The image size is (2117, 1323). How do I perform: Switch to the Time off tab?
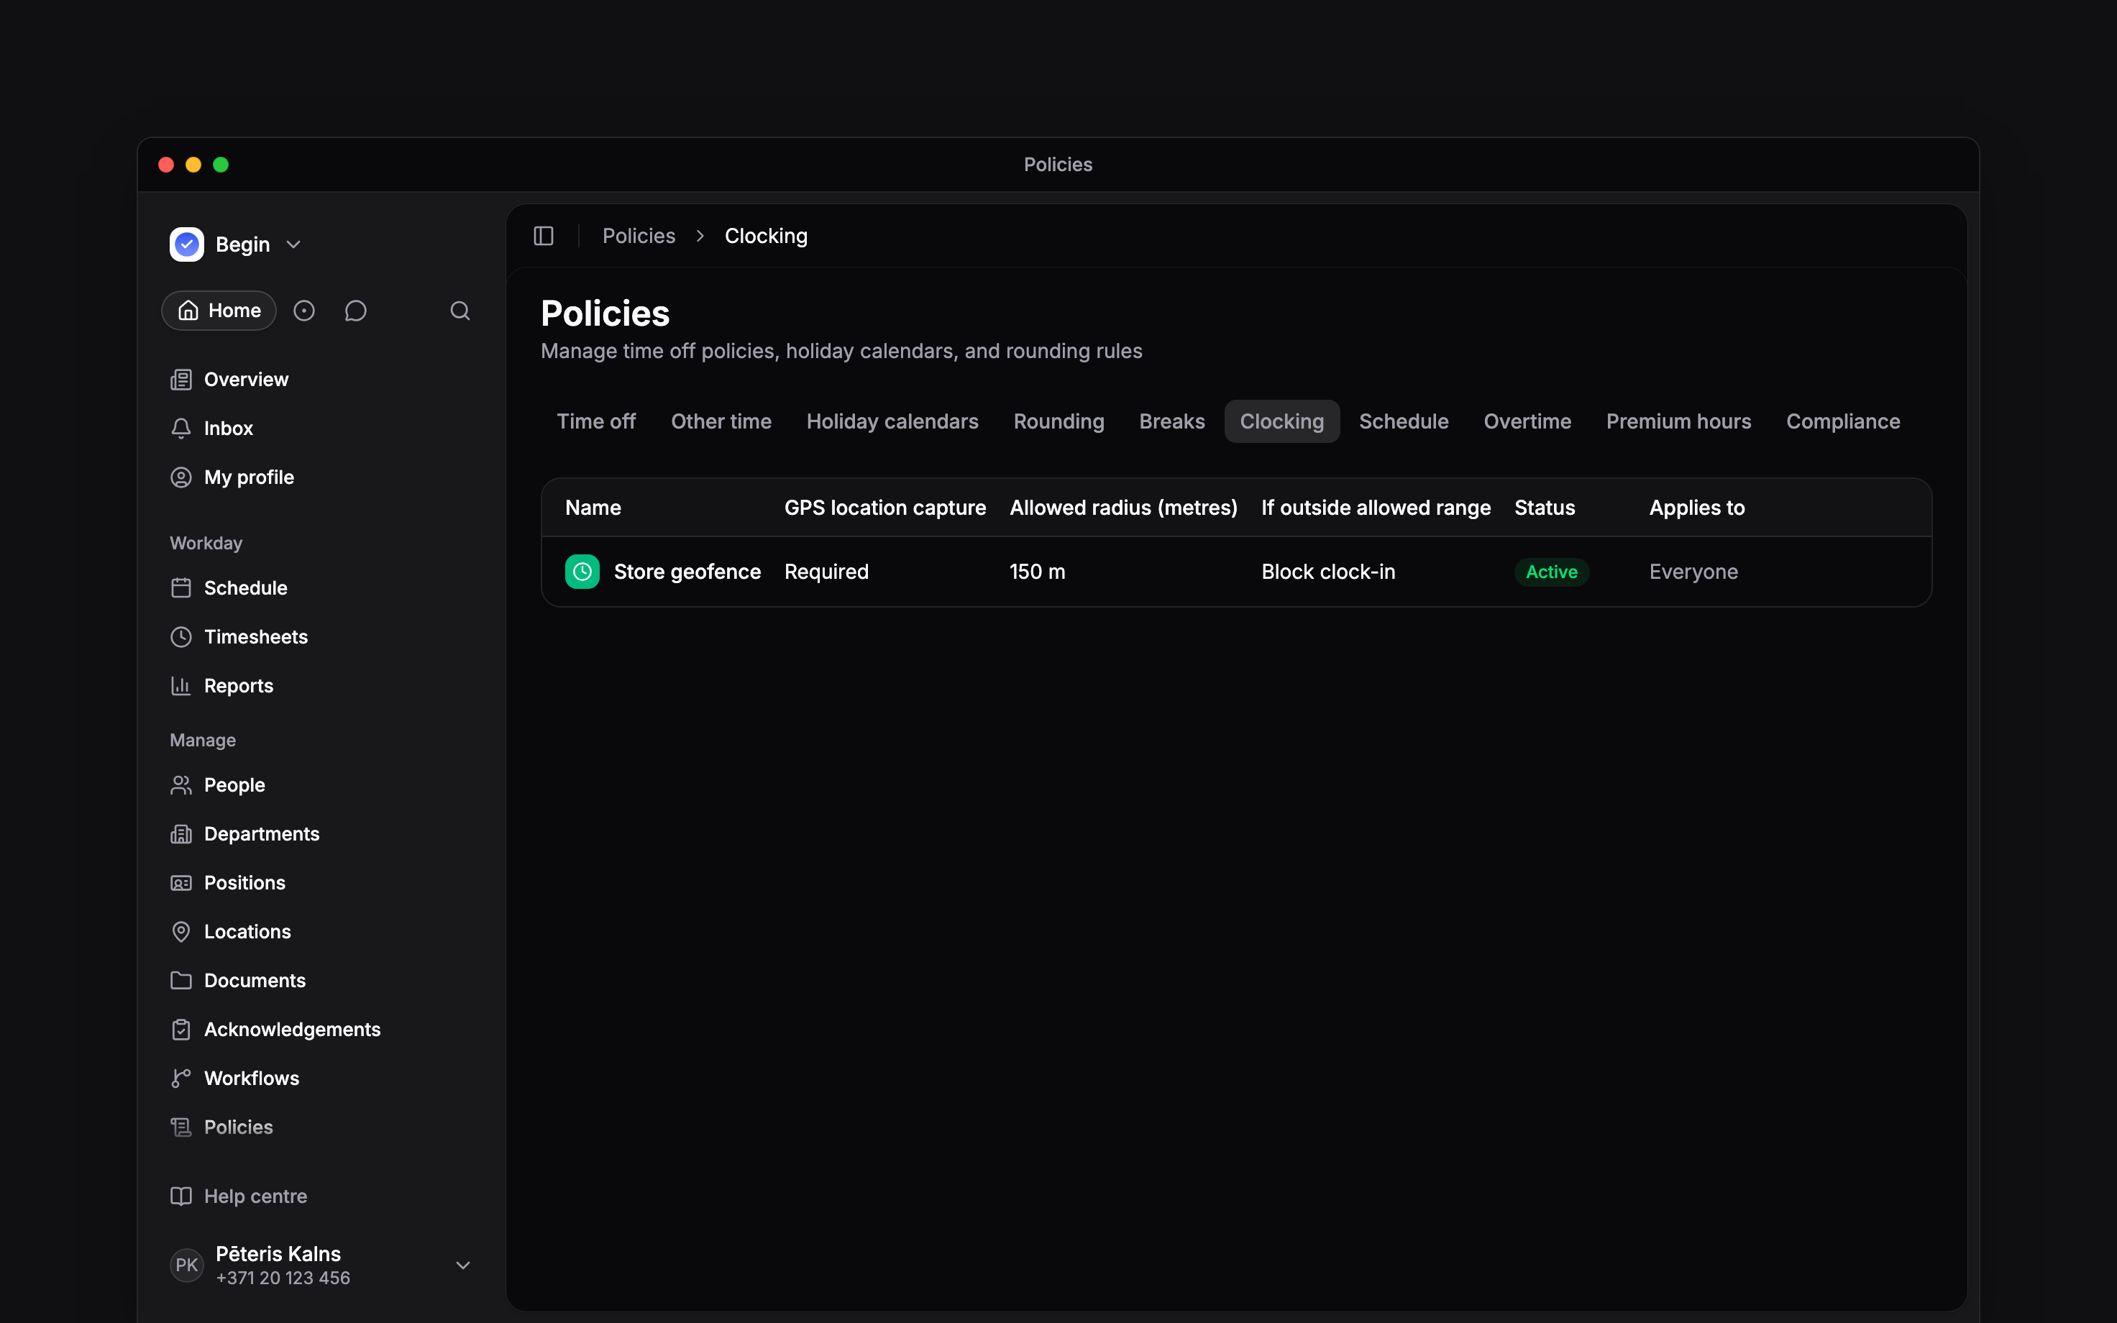pos(597,422)
